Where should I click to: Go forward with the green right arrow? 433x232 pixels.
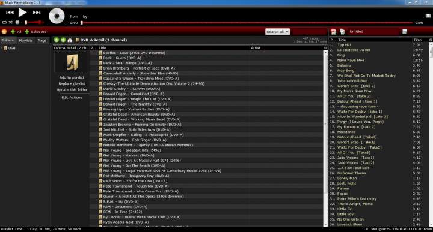pyautogui.click(x=63, y=40)
